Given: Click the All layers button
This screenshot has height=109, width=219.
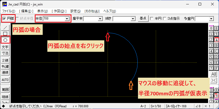Looking at the screenshot, I should click(x=214, y=74).
